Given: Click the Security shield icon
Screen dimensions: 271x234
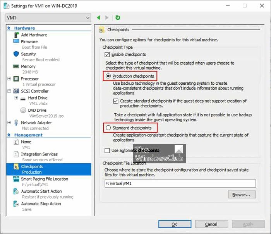Looking at the screenshot, I should (x=16, y=54).
